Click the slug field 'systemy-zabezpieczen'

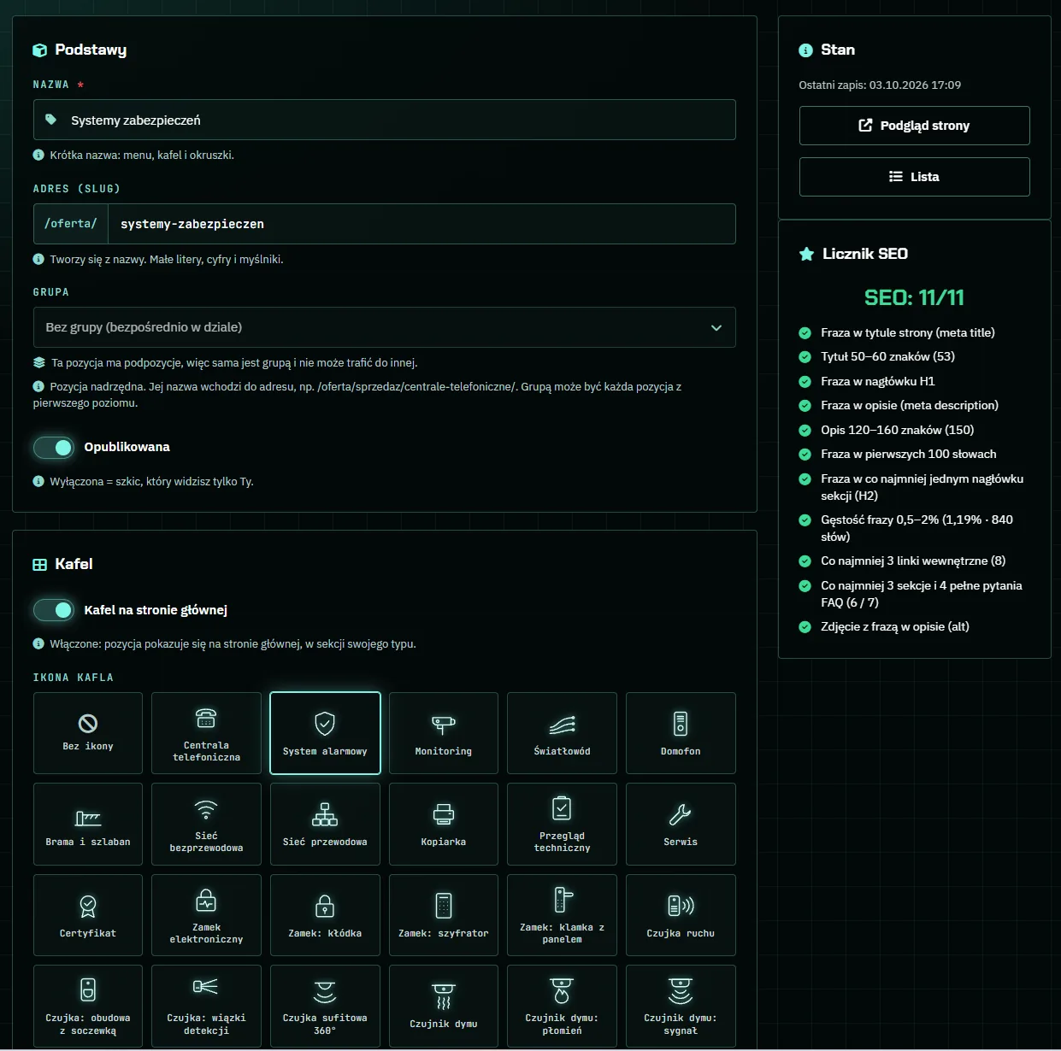tap(421, 224)
